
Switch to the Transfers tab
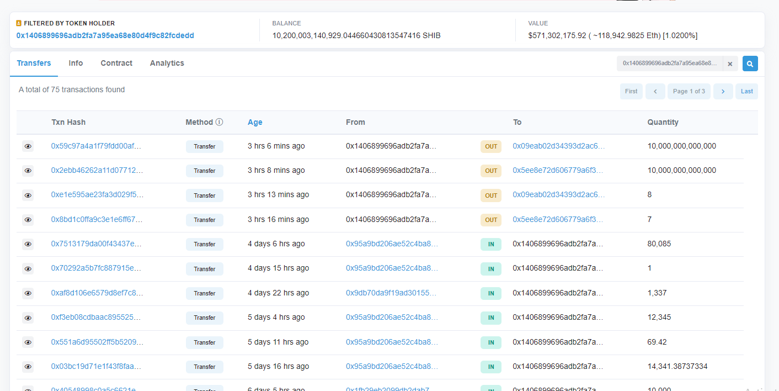pyautogui.click(x=34, y=64)
